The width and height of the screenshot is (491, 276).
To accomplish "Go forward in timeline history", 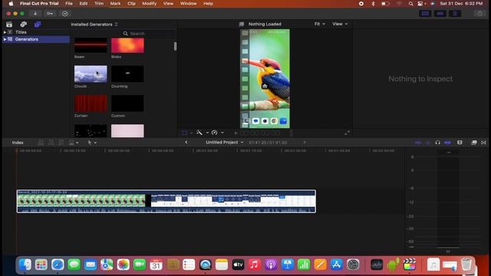I will [x=305, y=143].
